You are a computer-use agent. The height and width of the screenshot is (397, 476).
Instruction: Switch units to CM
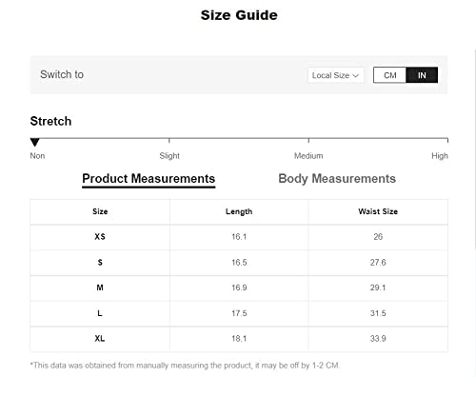tap(389, 75)
